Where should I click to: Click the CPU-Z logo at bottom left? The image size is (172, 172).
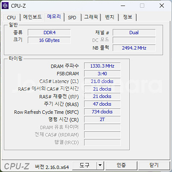tap(17, 166)
